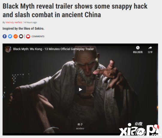Share the article on Facebook
The height and width of the screenshot is (138, 162).
[4, 36]
